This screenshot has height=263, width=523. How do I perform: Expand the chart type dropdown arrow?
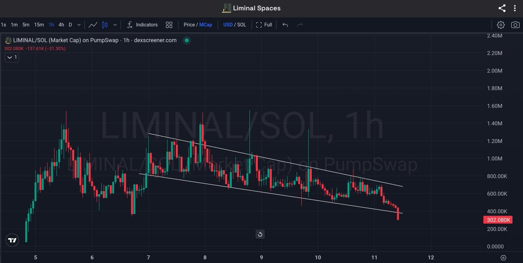click(x=115, y=25)
